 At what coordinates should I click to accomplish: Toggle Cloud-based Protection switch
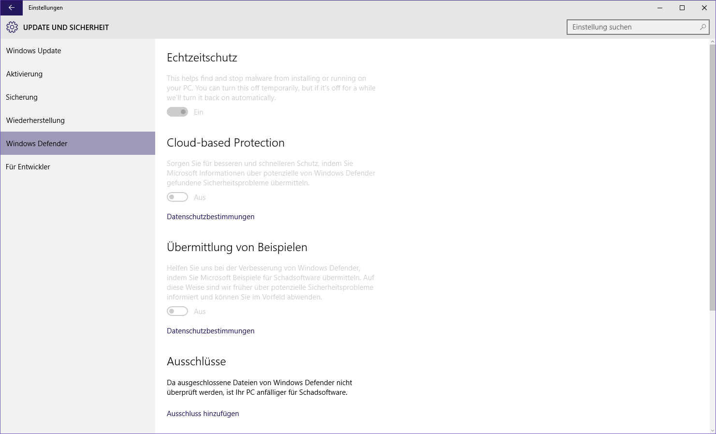click(177, 197)
